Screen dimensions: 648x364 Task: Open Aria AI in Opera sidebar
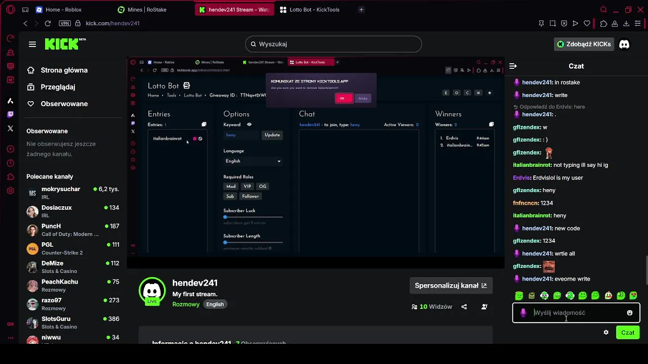(x=10, y=101)
